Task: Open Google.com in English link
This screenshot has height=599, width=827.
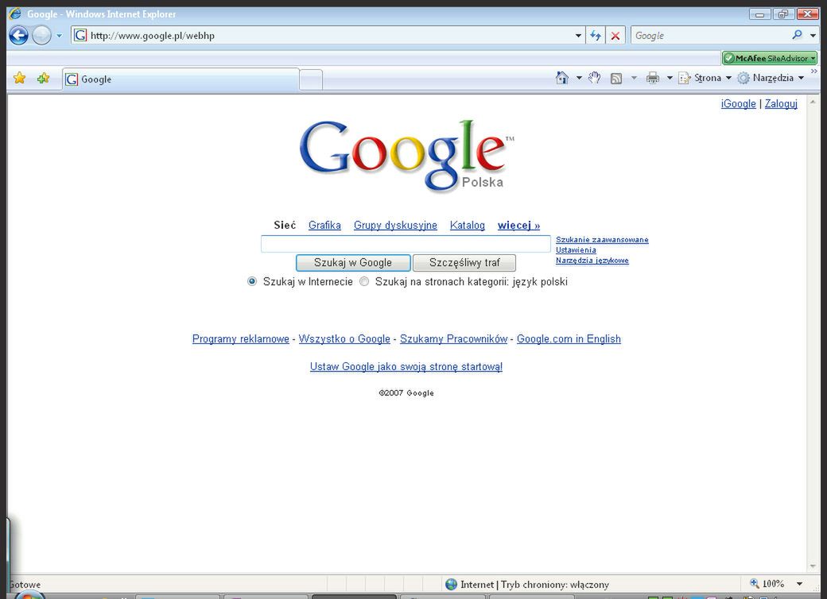Action: (x=569, y=338)
